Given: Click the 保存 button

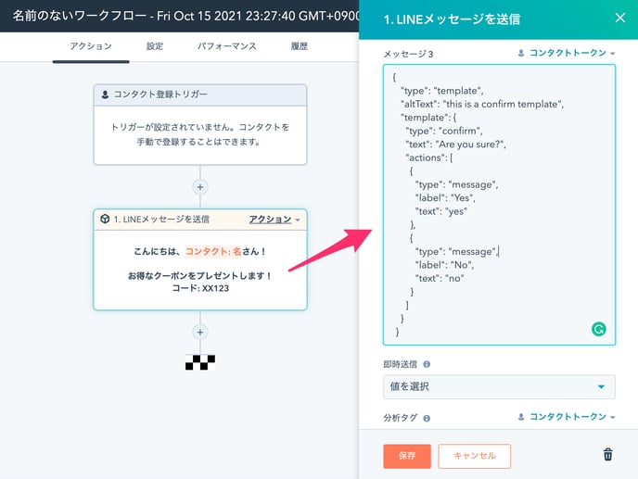Looking at the screenshot, I should (x=406, y=455).
